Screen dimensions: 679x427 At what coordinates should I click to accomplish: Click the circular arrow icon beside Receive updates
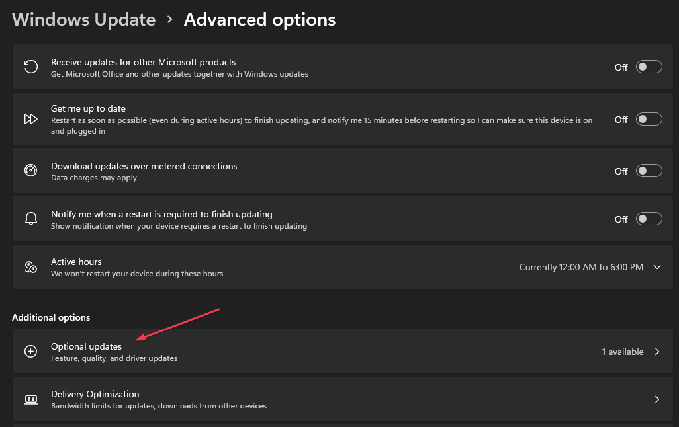point(30,67)
